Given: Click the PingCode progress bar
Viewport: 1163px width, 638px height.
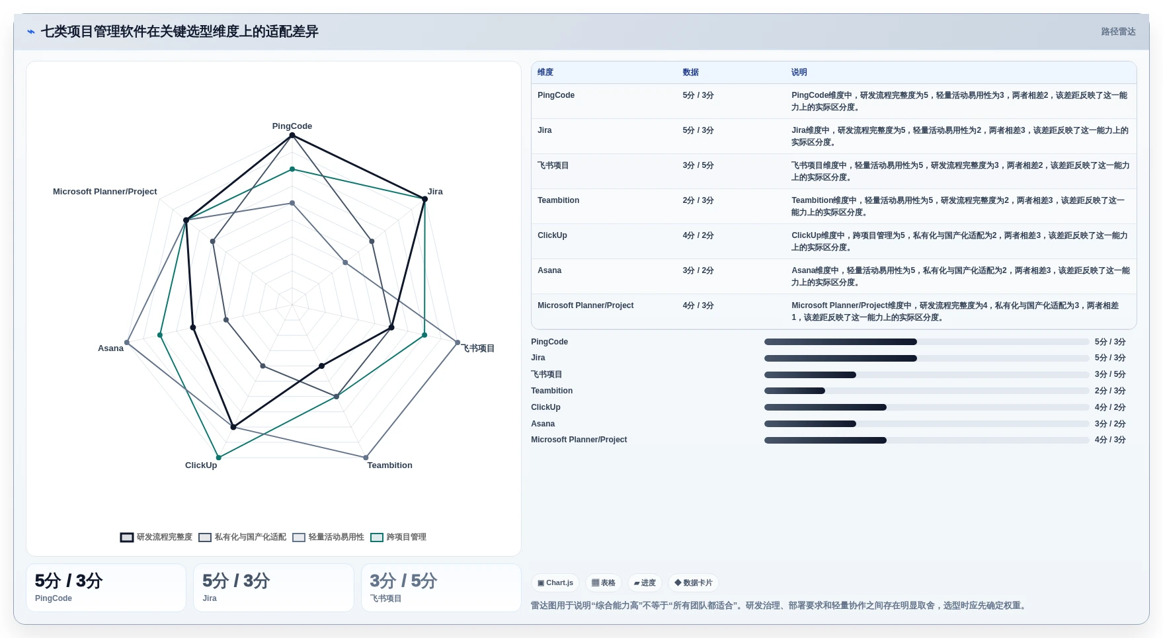Looking at the screenshot, I should pyautogui.click(x=926, y=342).
